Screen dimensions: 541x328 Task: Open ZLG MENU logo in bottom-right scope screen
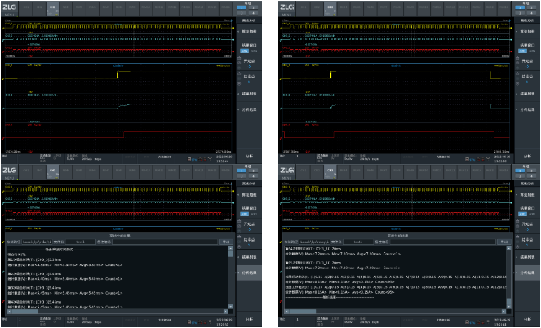pyautogui.click(x=286, y=172)
